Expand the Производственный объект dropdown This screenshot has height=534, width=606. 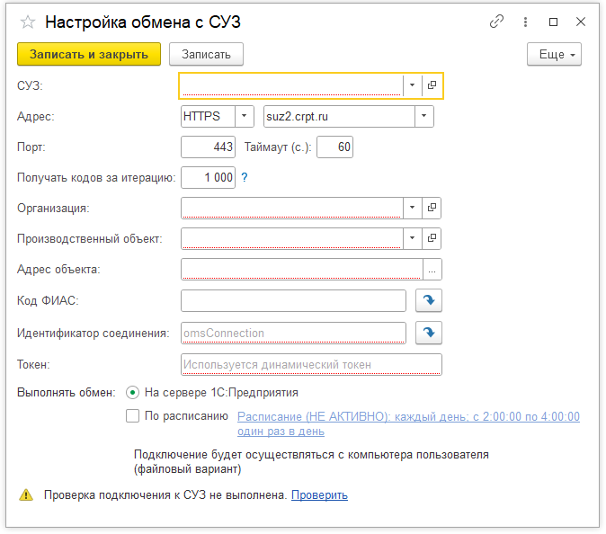pyautogui.click(x=413, y=238)
